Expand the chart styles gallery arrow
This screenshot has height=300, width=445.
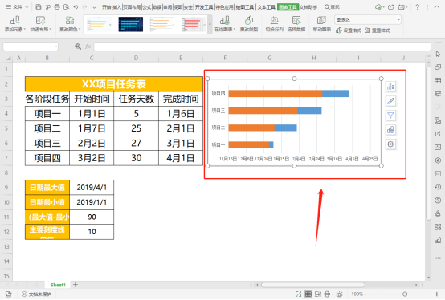click(210, 25)
